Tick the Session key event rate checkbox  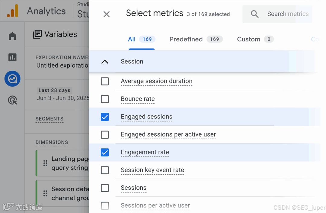coord(105,170)
